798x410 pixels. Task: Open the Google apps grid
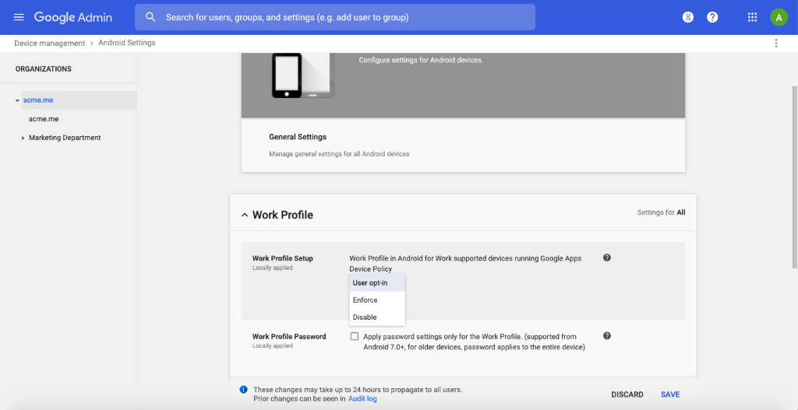coord(752,17)
